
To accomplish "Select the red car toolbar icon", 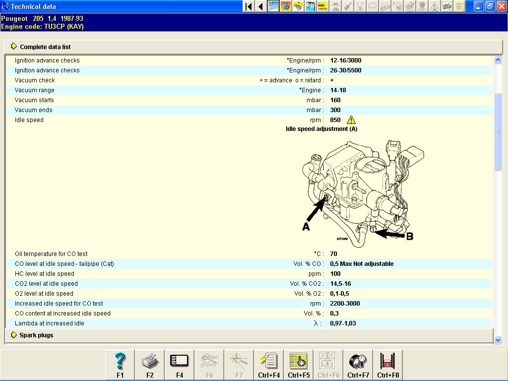I will point(322,6).
